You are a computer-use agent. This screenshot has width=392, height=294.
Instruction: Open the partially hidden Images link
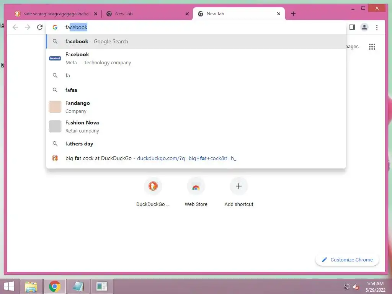point(352,47)
